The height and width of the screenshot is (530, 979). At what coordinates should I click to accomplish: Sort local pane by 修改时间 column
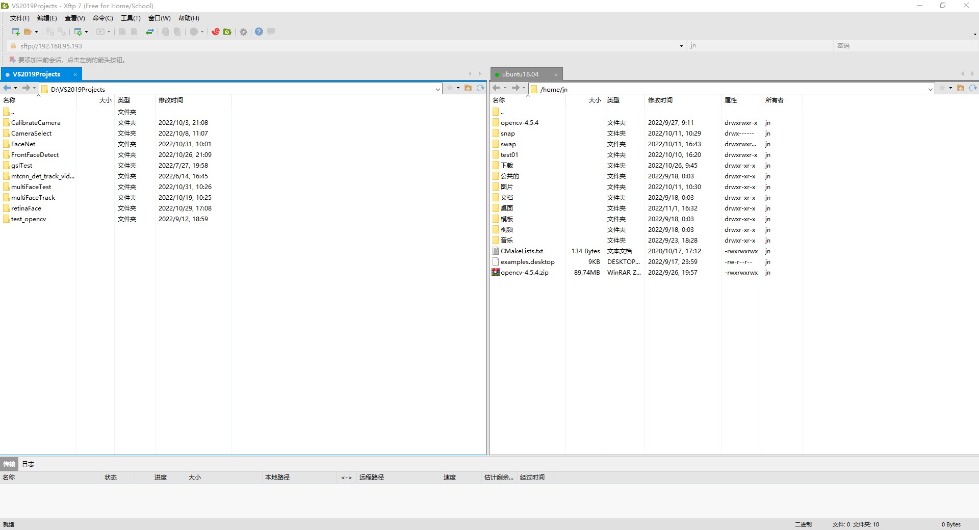click(193, 100)
